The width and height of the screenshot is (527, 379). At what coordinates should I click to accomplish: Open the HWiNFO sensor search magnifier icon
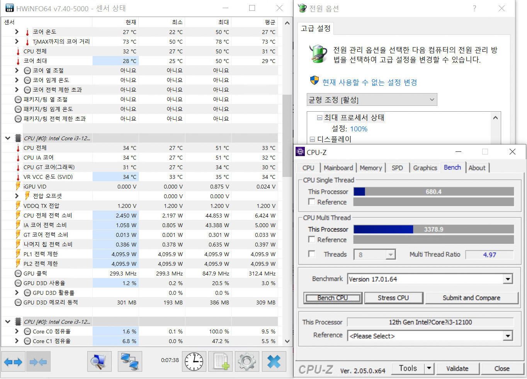pyautogui.click(x=99, y=362)
